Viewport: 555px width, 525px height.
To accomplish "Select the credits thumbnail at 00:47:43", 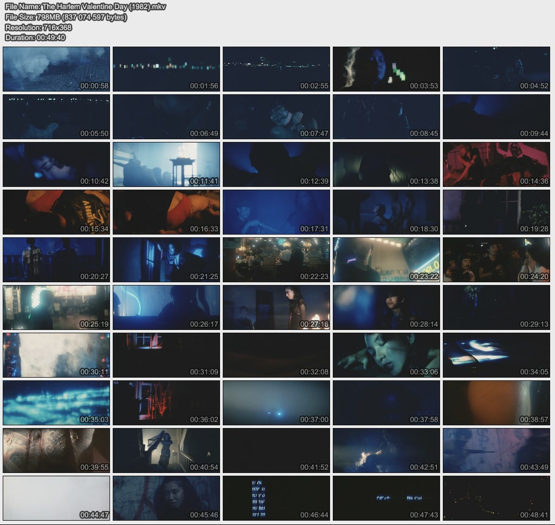I will tap(386, 498).
